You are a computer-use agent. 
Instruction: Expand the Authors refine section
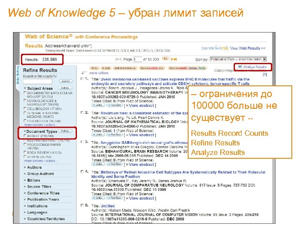click(x=25, y=167)
